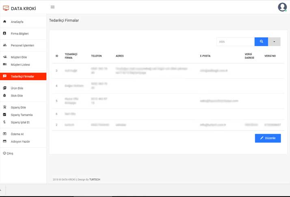Click the ARA search input field
Image resolution: width=290 pixels, height=197 pixels.
pyautogui.click(x=235, y=42)
